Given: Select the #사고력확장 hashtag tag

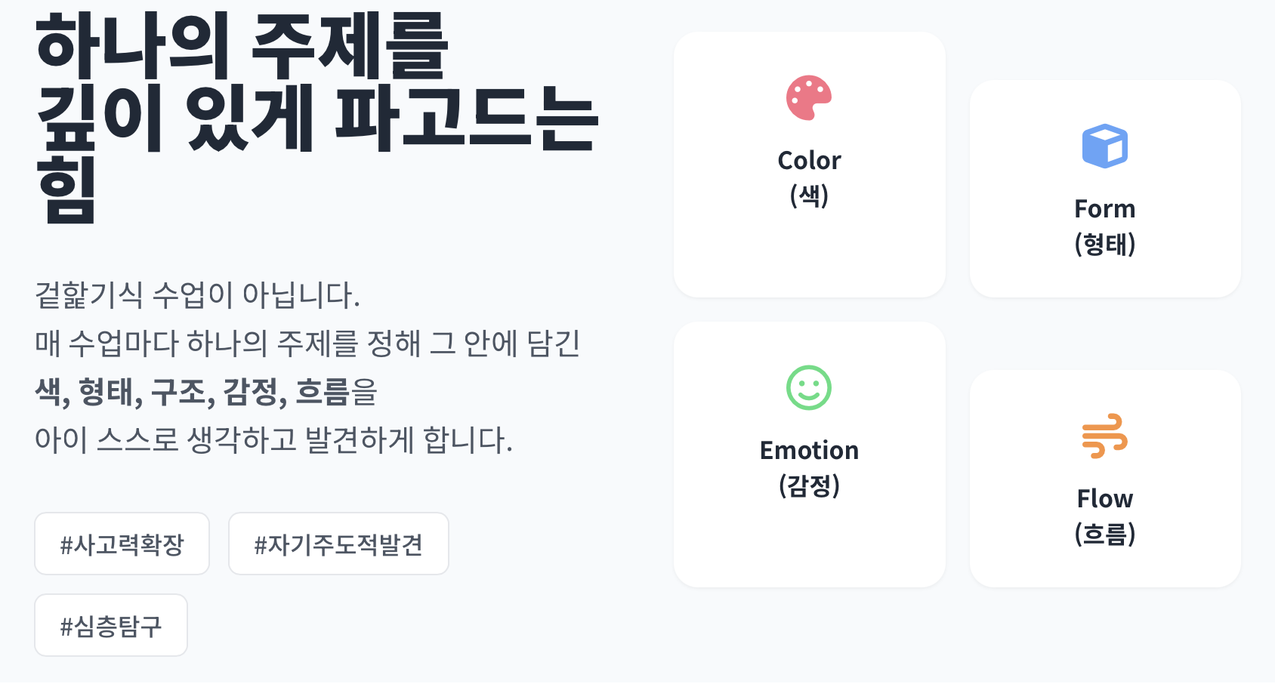Looking at the screenshot, I should coord(122,544).
